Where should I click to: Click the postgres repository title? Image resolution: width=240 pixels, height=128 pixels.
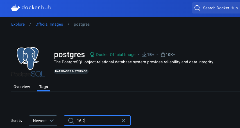(69, 55)
